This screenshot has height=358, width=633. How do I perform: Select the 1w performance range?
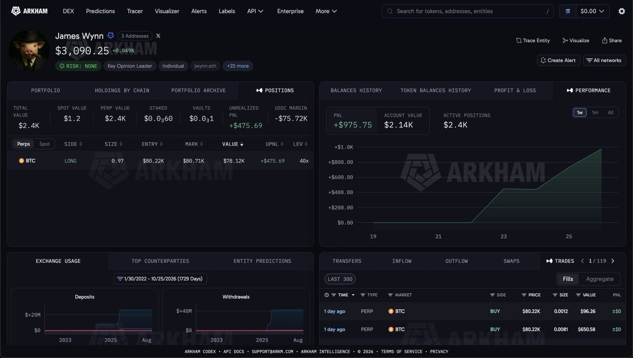click(x=580, y=112)
